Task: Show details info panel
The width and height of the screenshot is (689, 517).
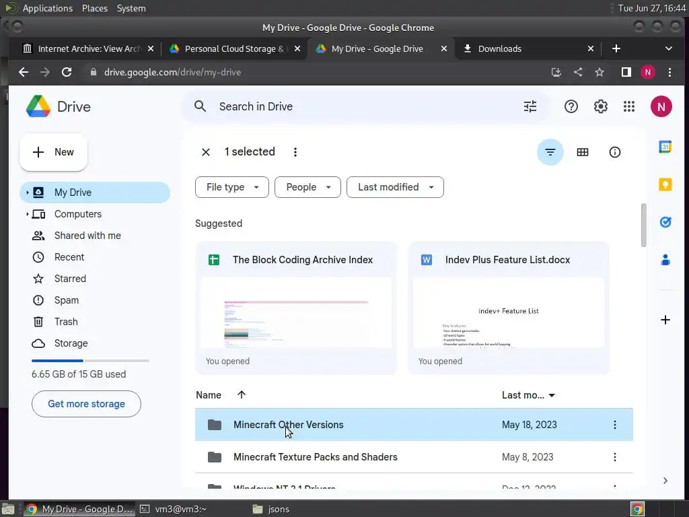Action: tap(614, 152)
